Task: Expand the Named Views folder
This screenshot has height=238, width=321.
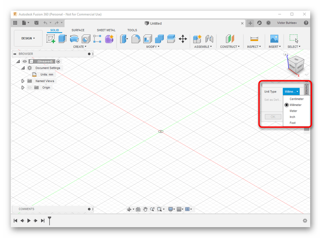Action: [23, 81]
